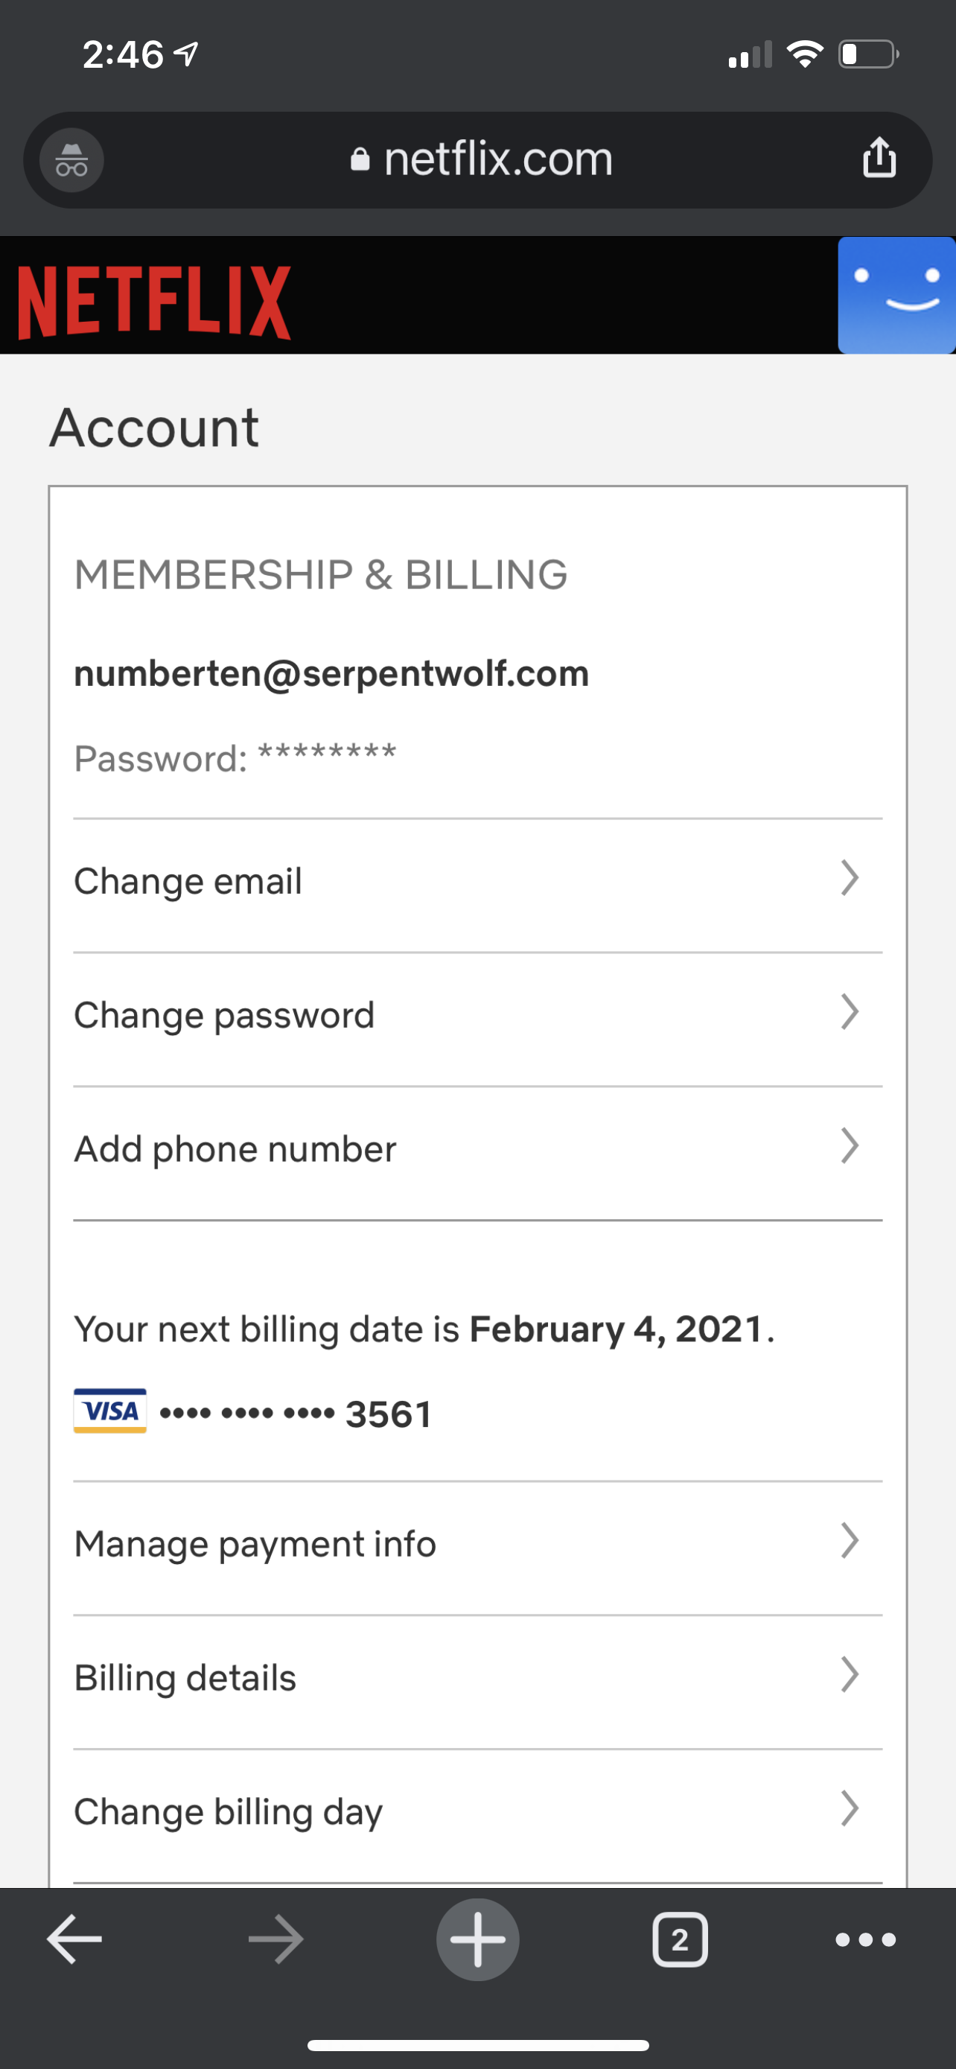This screenshot has height=2069, width=956.
Task: Expand the Add phone number chevron
Action: 850,1146
